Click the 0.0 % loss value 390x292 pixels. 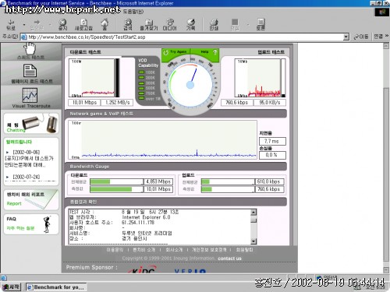(272, 155)
